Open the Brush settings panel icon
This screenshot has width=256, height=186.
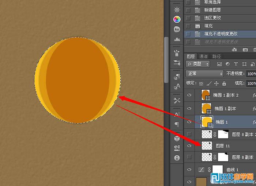(x=177, y=63)
